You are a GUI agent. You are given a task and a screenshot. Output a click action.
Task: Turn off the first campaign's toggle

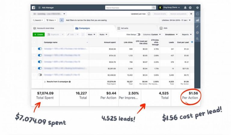click(x=40, y=49)
